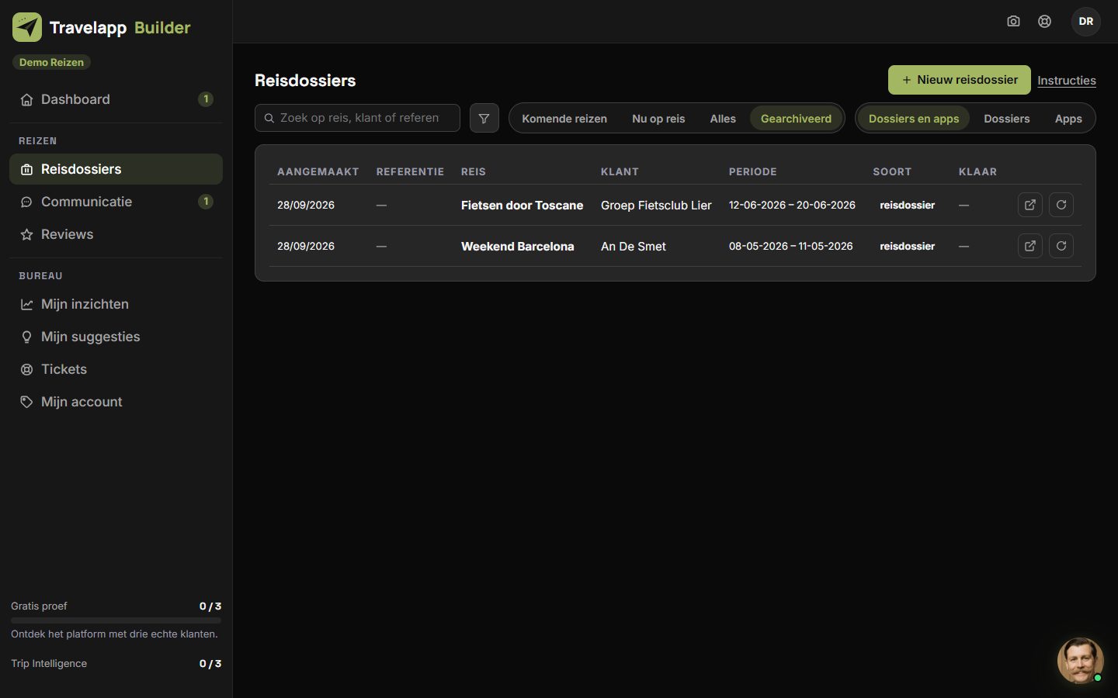Click the Periode column header
Viewport: 1118px width, 698px height.
click(x=753, y=171)
